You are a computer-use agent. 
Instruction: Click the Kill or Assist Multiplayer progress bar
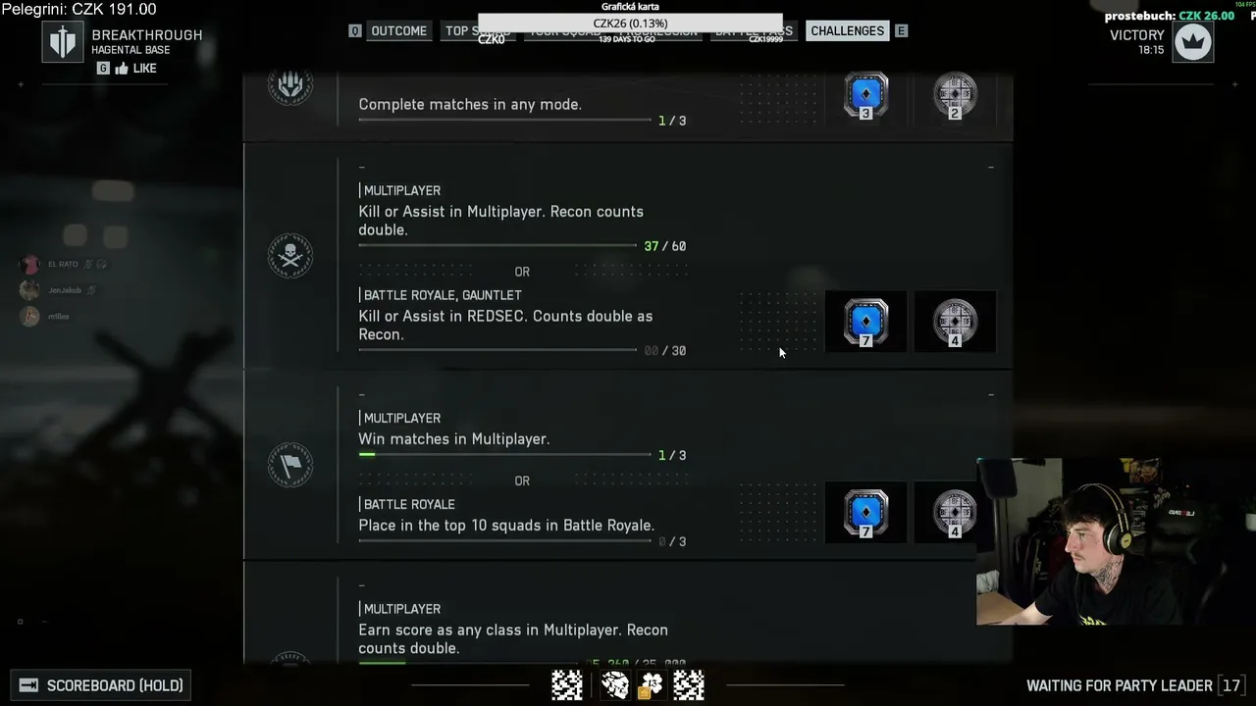[497, 246]
